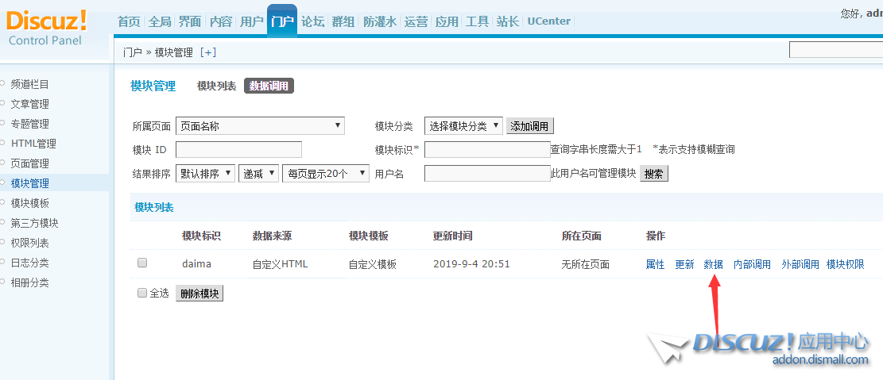Screen dimensions: 883x380
Task: Switch to the 论坛 top menu
Action: 312,21
